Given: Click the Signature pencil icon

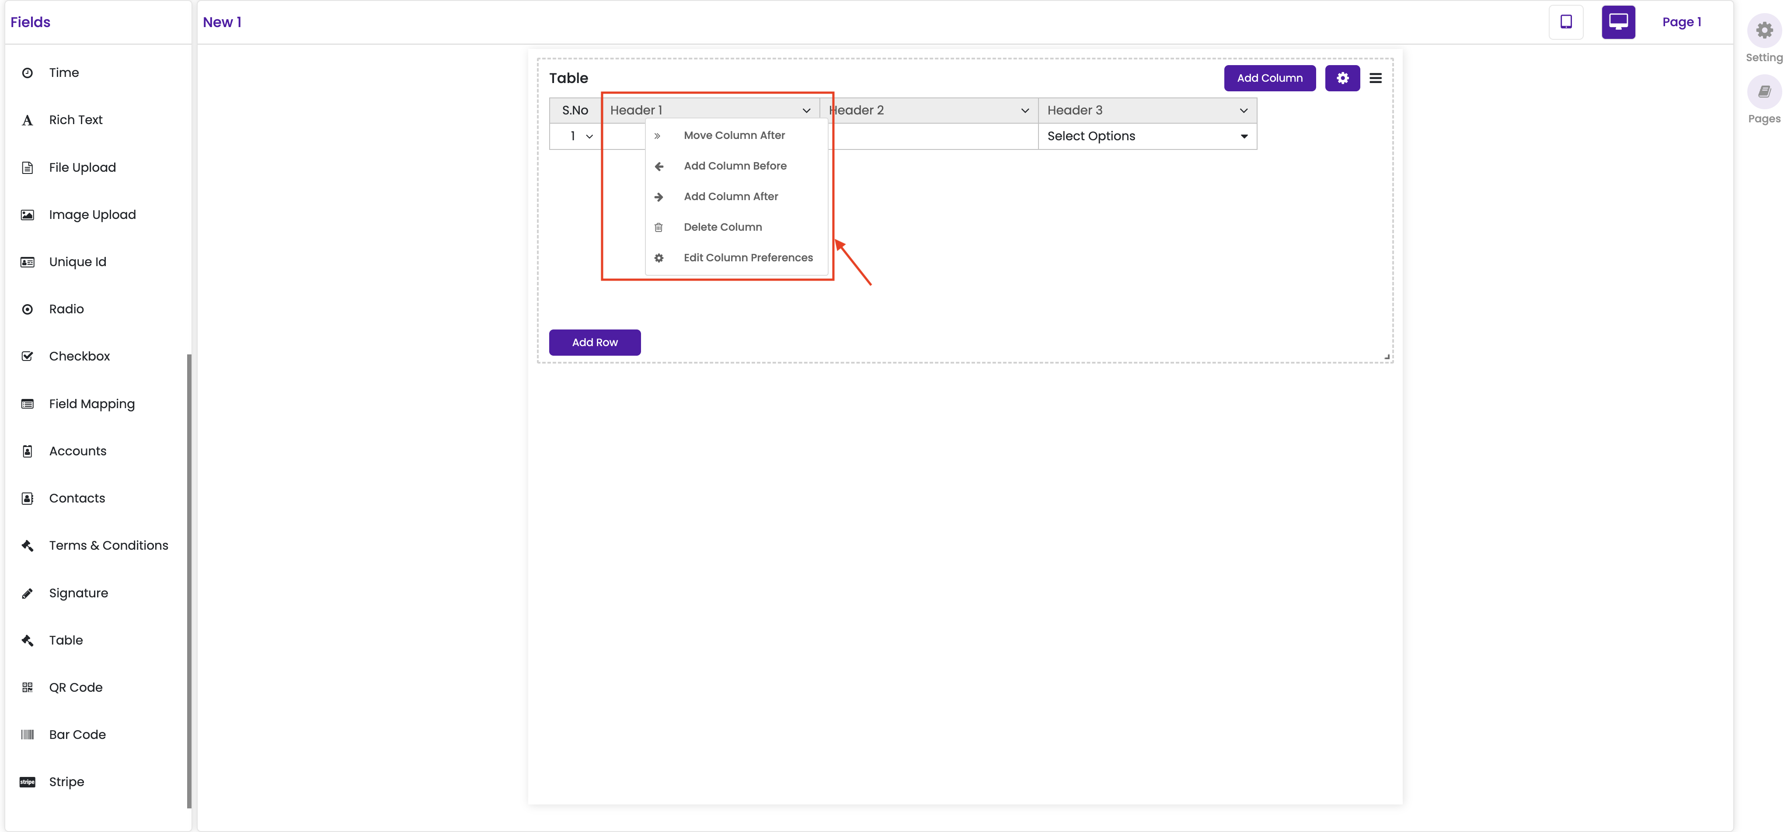Looking at the screenshot, I should pyautogui.click(x=27, y=593).
